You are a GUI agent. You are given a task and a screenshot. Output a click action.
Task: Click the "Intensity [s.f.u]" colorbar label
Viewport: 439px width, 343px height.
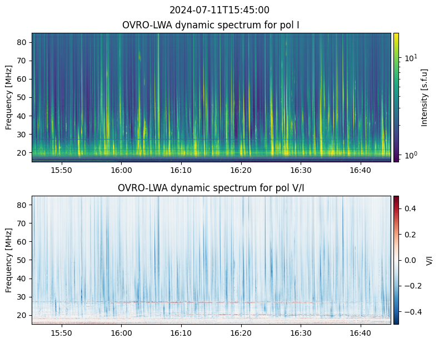(x=425, y=97)
